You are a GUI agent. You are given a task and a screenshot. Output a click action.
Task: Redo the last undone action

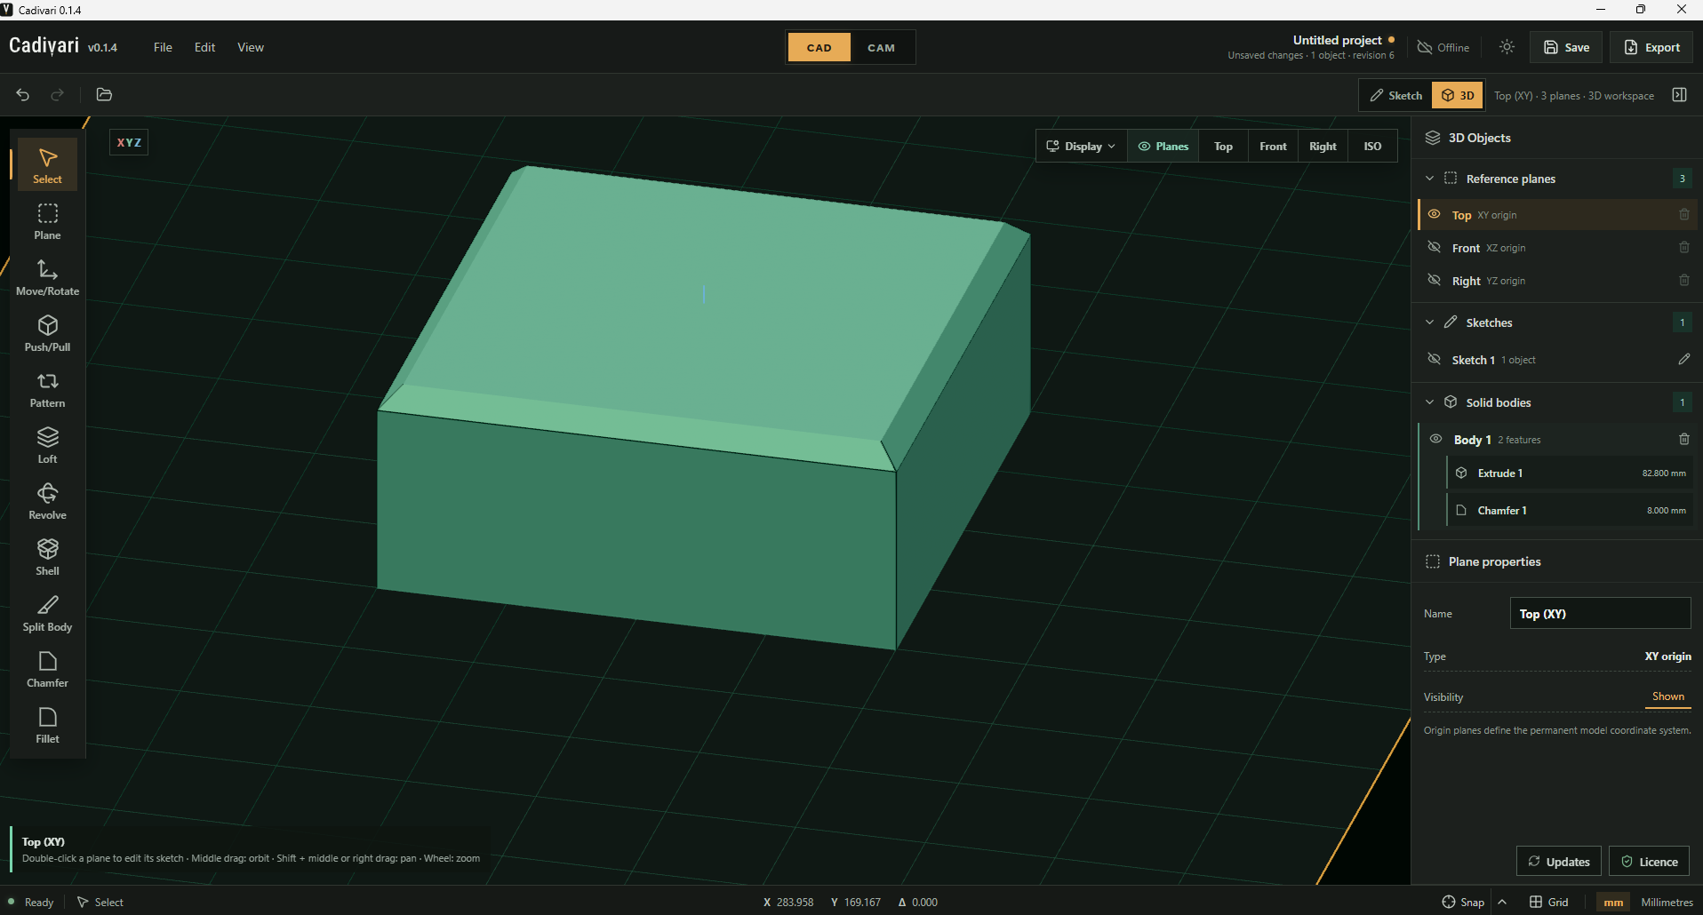(58, 95)
